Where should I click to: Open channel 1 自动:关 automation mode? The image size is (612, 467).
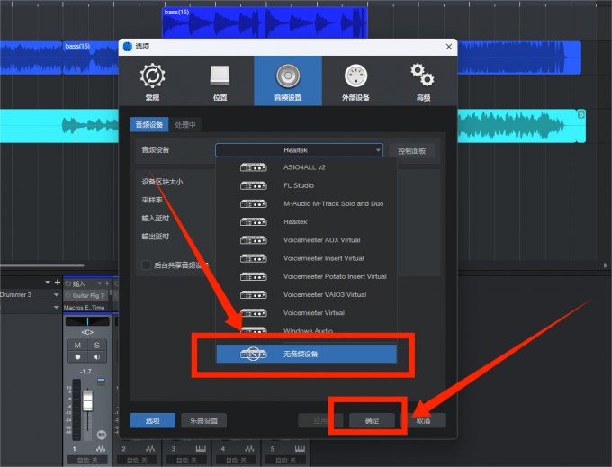87,460
